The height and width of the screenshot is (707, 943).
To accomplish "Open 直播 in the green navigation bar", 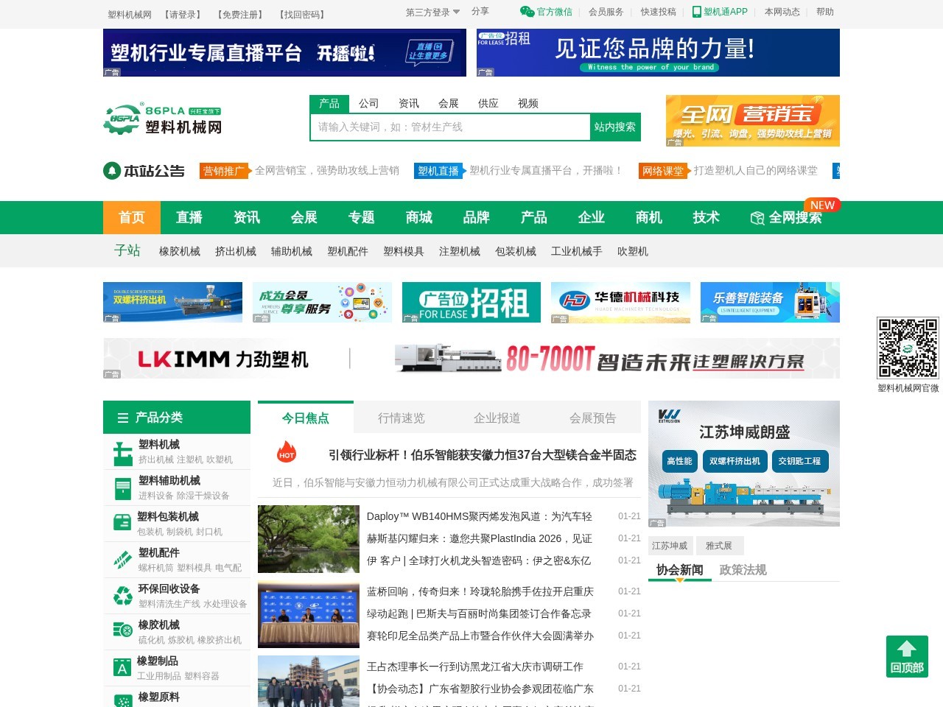I will 189,218.
